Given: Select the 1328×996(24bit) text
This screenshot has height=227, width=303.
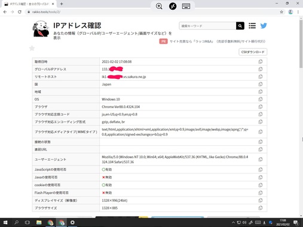Looking at the screenshot, I should (115, 201).
